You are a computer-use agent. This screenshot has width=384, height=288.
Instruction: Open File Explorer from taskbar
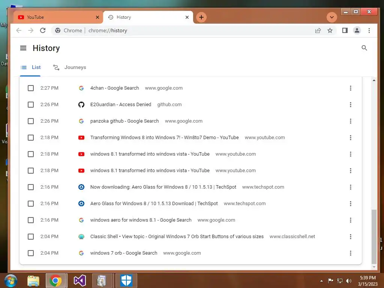(x=33, y=280)
